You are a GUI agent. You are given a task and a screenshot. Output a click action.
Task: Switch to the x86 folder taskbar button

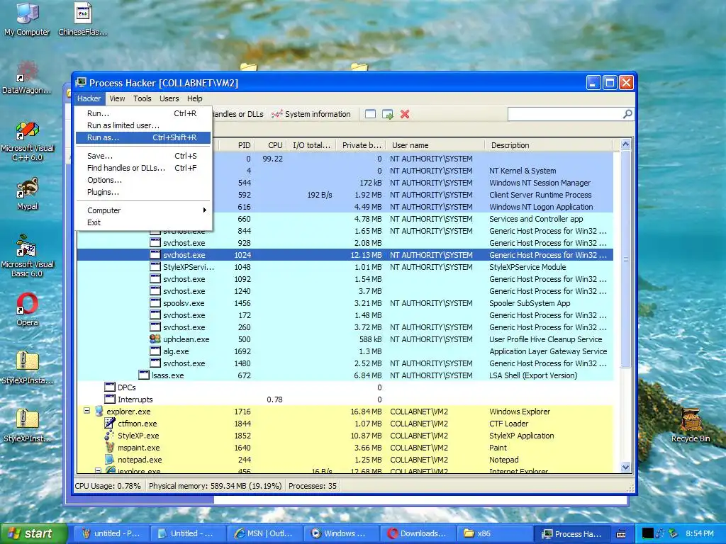tap(494, 533)
